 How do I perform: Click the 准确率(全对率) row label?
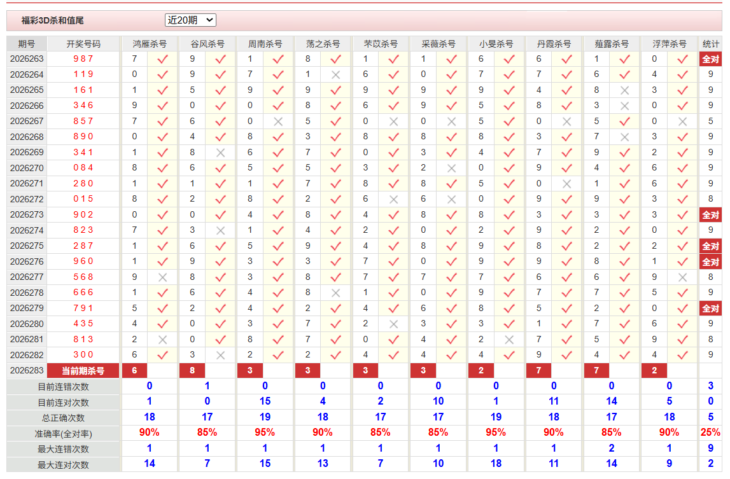click(63, 434)
